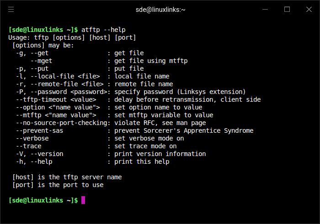Minimize the terminal window
The height and width of the screenshot is (224, 320).
265,9
